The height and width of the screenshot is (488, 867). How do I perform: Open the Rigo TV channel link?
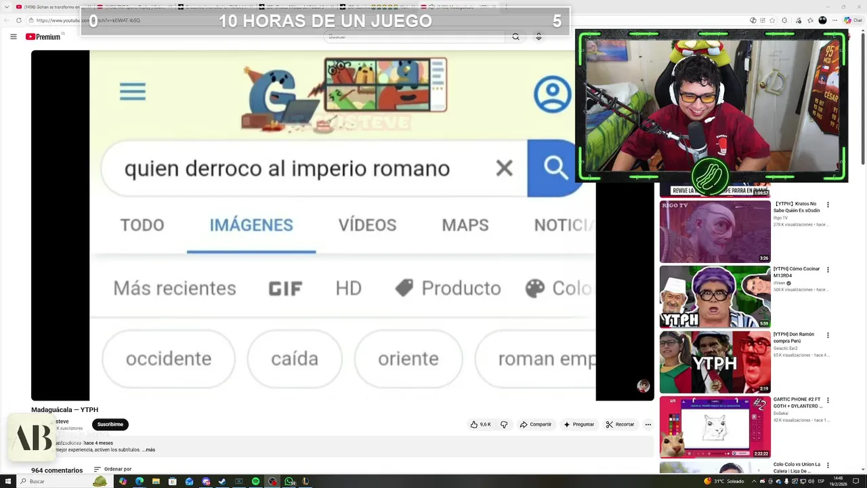click(781, 218)
